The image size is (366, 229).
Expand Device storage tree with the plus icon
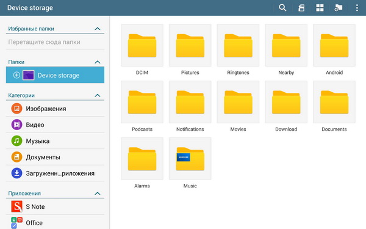[x=16, y=75]
